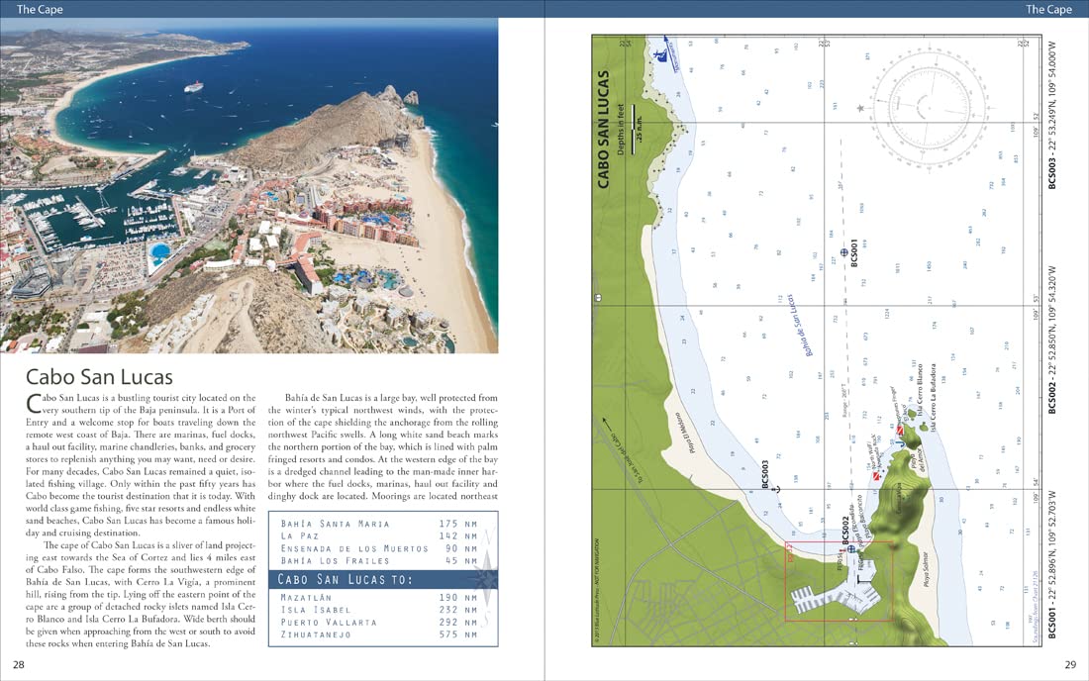Select the BCS003 anchor symbol on the chart
The height and width of the screenshot is (681, 1089).
click(776, 489)
